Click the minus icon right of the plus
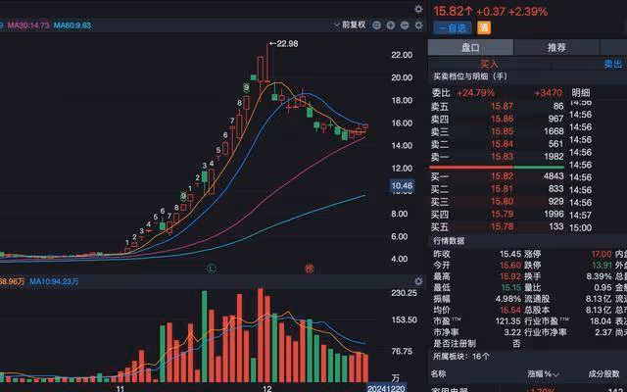The width and height of the screenshot is (627, 392). (x=405, y=25)
